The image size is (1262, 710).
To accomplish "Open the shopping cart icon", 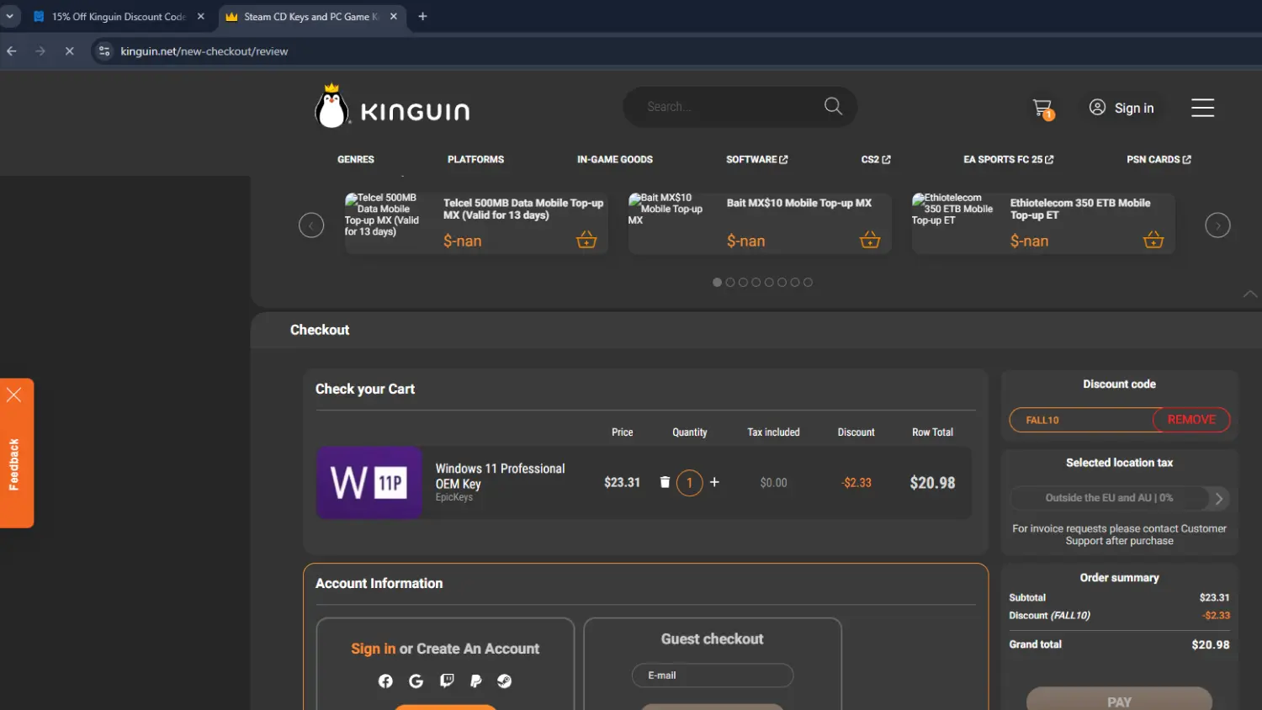I will 1042,109.
